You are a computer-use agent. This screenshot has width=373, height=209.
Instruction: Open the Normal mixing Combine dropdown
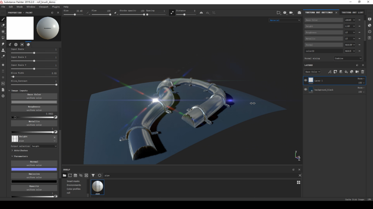tap(348, 58)
